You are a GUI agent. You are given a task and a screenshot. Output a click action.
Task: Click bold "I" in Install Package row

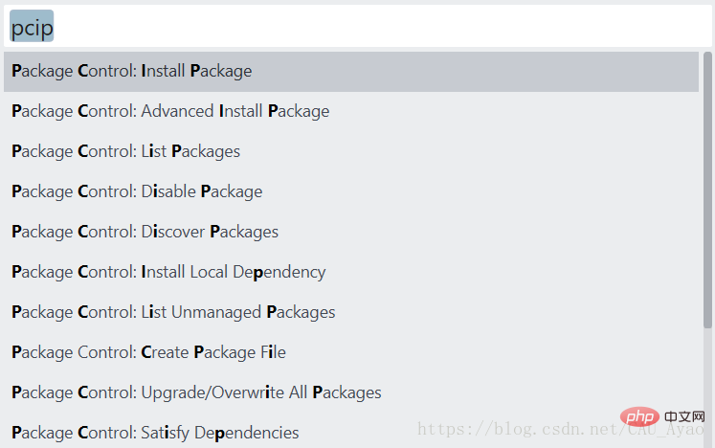pos(144,71)
